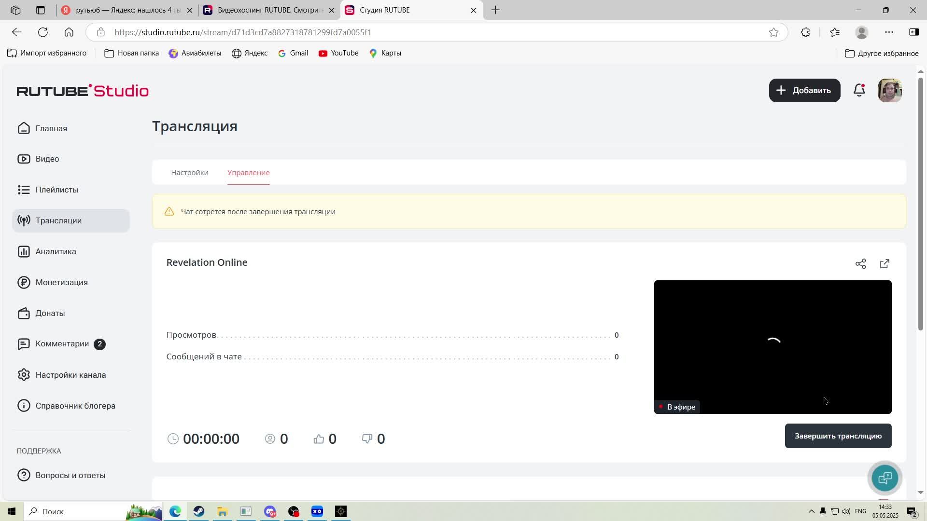The width and height of the screenshot is (927, 521).
Task: Close the Студия RUTUBE browser tab
Action: tap(473, 10)
